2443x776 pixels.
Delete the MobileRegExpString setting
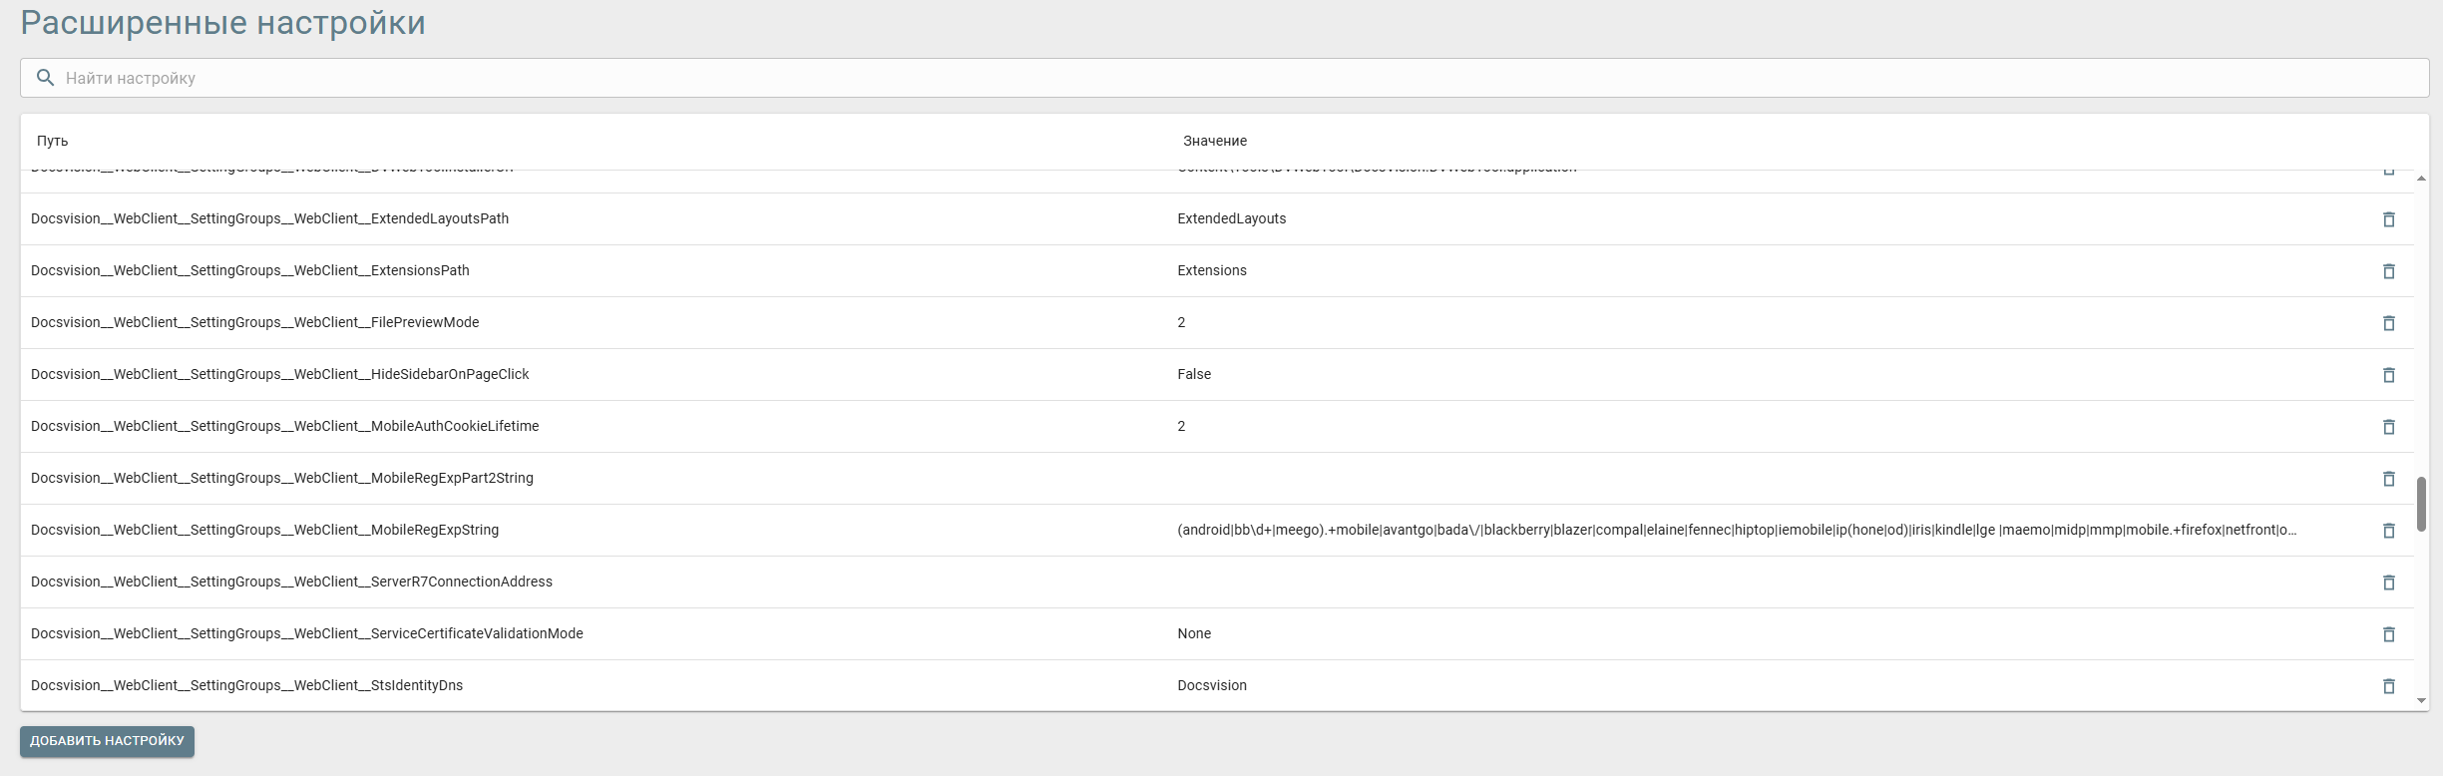click(x=2388, y=531)
